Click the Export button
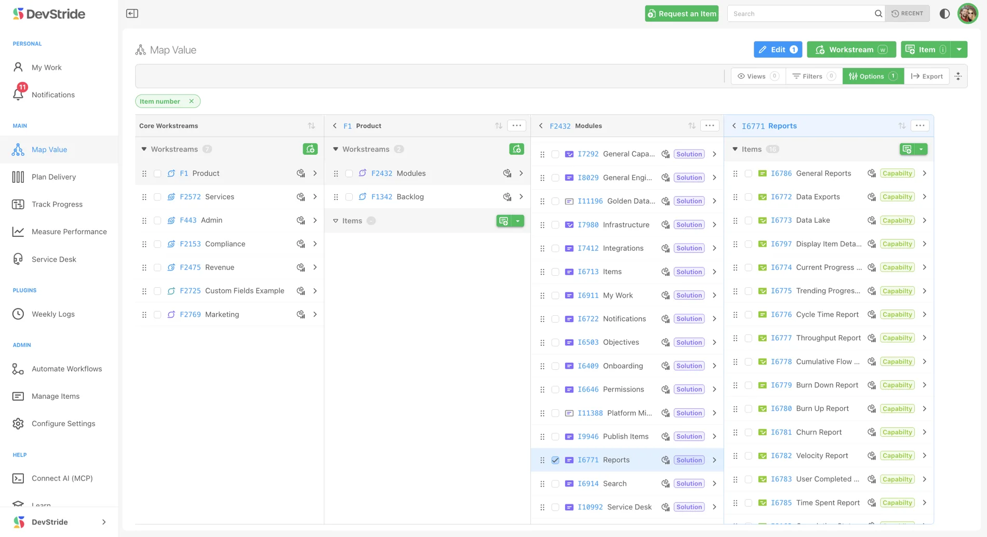 [927, 76]
